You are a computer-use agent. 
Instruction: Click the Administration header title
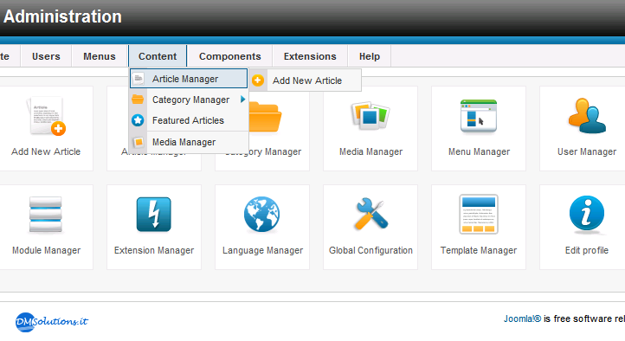(62, 16)
